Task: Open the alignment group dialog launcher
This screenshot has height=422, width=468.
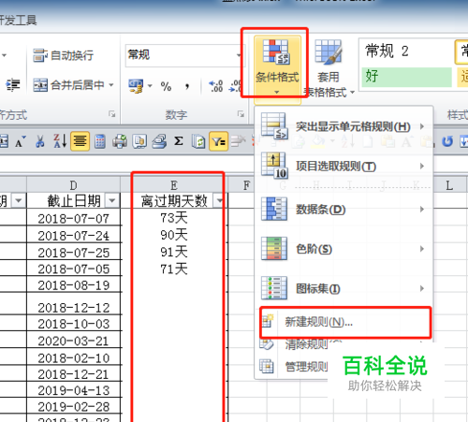Action: 111,114
